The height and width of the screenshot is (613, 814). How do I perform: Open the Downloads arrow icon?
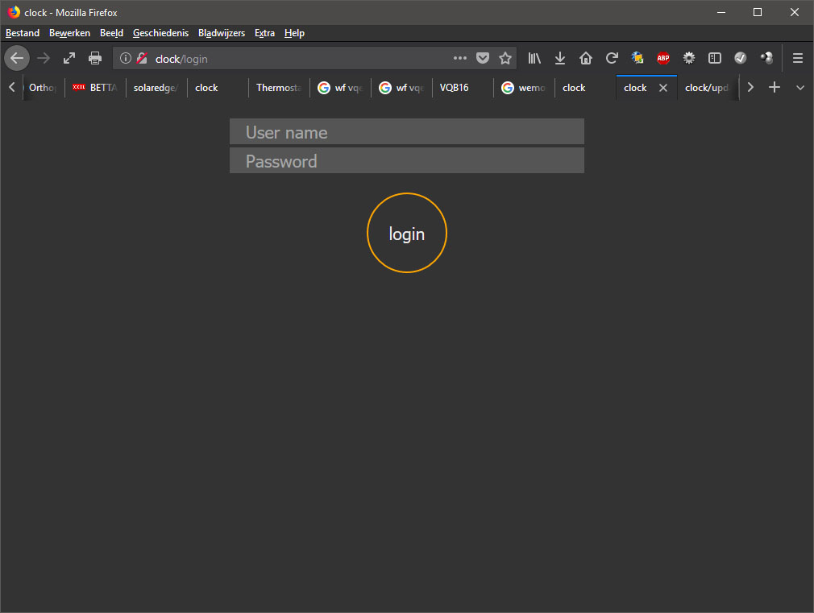560,58
